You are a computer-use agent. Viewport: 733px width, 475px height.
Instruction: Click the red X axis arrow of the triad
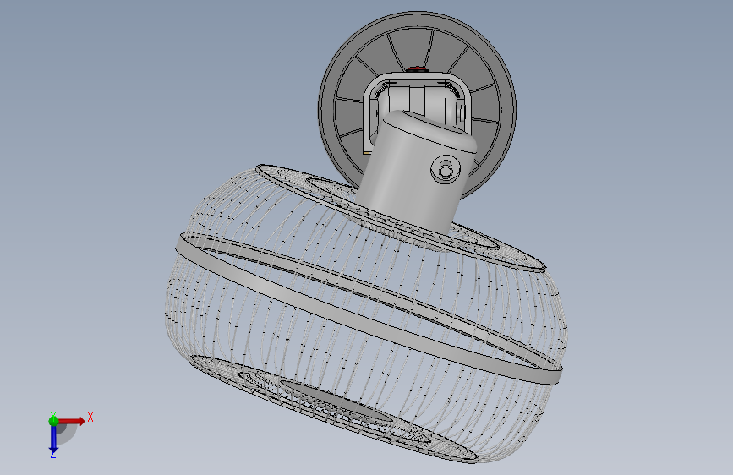tap(71, 421)
